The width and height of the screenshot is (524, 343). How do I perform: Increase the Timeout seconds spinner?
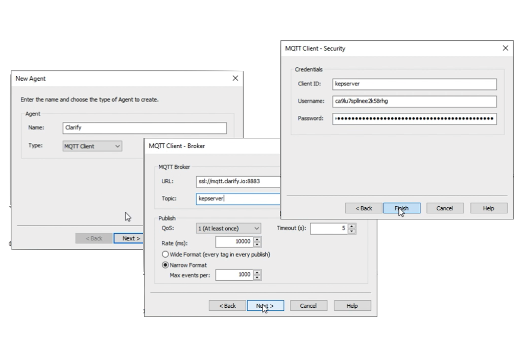click(351, 226)
